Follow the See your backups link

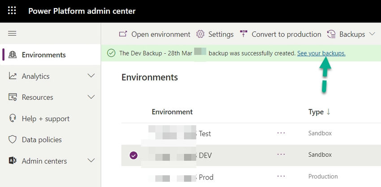tap(321, 53)
